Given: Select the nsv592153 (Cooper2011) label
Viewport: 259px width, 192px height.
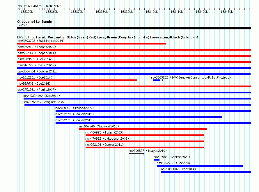Looking at the screenshot, I should coord(74,120).
